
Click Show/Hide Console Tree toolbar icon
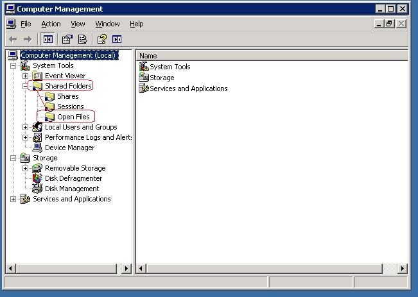[x=48, y=39]
